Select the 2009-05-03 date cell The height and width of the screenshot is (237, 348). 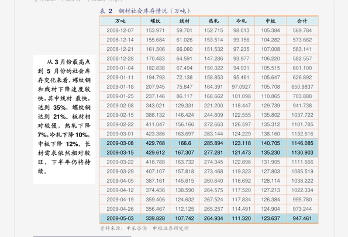120,218
